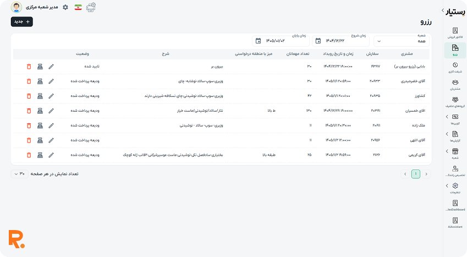Screen dimensions: 467x257
Task: Open the SalesDashboard sidebar item
Action: (455, 205)
